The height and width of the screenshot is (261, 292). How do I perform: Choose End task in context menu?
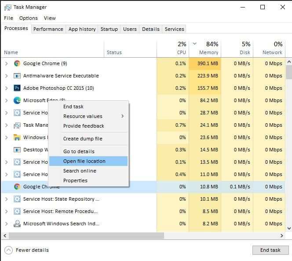88,107
